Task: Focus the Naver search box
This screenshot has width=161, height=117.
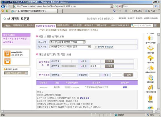Action: pyautogui.click(x=138, y=6)
